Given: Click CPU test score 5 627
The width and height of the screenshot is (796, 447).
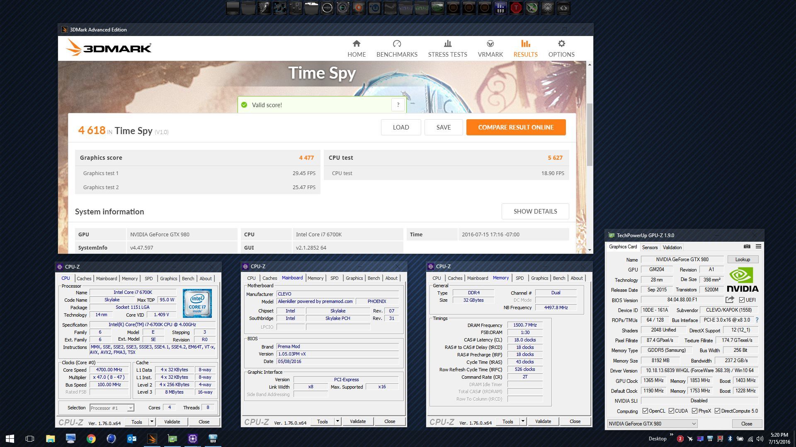Looking at the screenshot, I should pyautogui.click(x=555, y=158).
